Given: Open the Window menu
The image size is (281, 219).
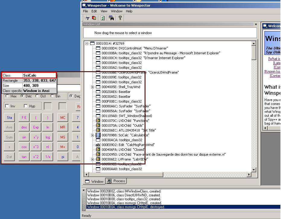Looking at the screenshot, I should (x=117, y=11).
